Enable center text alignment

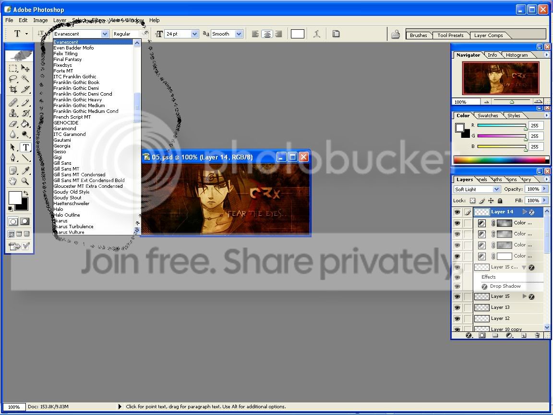[267, 34]
